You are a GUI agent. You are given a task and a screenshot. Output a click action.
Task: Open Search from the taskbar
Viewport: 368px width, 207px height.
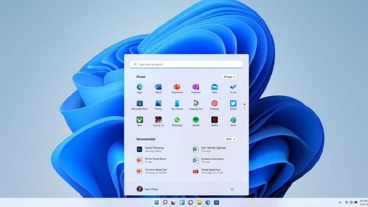165,202
